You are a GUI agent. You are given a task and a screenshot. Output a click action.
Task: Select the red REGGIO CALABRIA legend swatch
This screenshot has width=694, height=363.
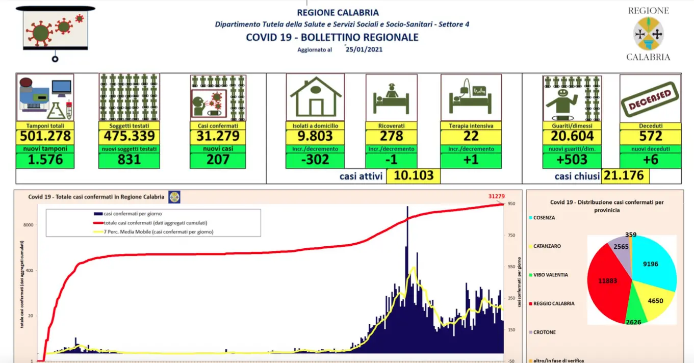point(530,303)
